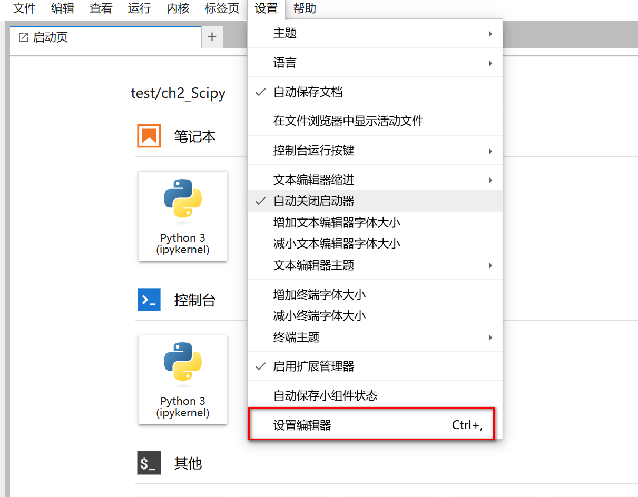
Task: Click the launcher icon on 启动页 tab
Action: pos(24,37)
